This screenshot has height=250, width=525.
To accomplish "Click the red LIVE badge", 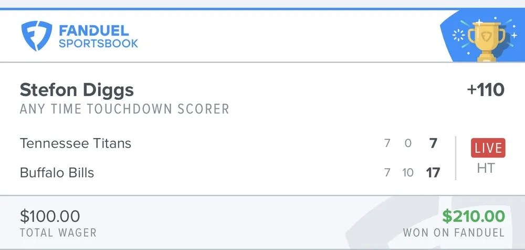I will (x=488, y=148).
